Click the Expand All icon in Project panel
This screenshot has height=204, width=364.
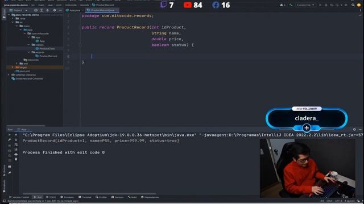tap(42, 10)
